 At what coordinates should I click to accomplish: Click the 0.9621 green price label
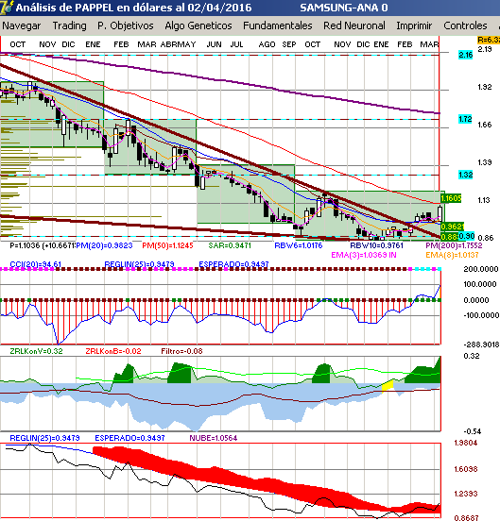coord(452,227)
